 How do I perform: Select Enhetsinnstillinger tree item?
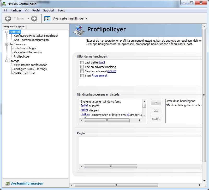[25, 48]
